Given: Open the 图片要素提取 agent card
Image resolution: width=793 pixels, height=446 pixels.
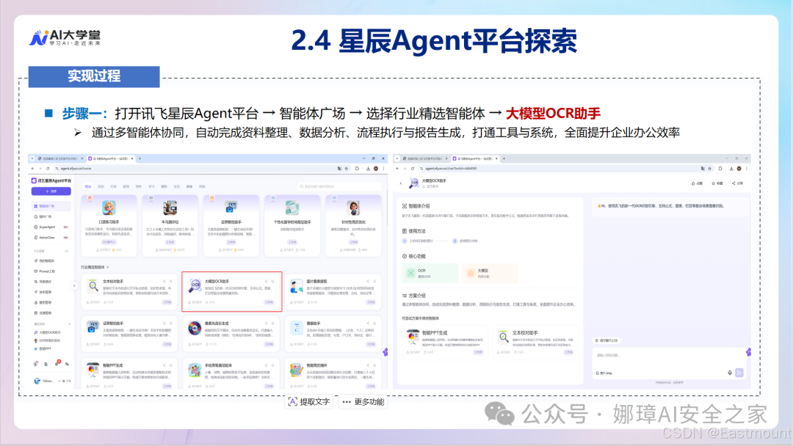Looking at the screenshot, I should point(333,291).
